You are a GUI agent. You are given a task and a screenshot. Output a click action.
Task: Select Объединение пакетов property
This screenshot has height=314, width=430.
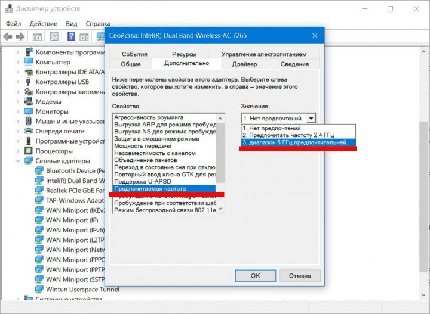164,160
